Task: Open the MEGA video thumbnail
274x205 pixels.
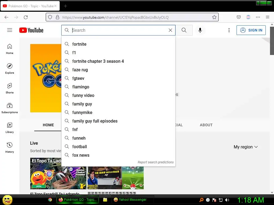Action: click(x=116, y=178)
